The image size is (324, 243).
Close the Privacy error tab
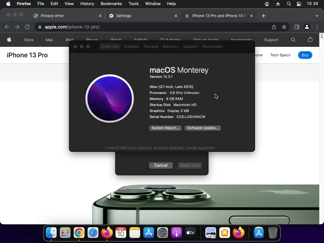100,16
